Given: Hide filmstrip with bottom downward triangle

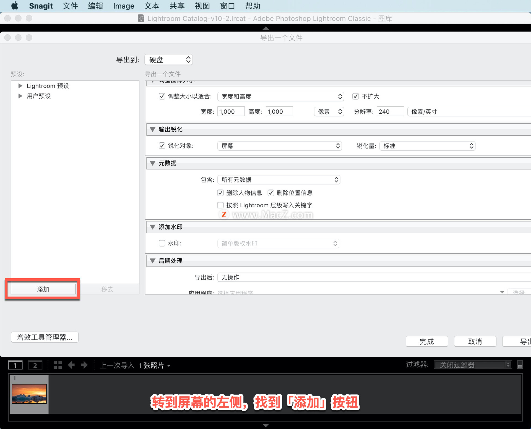Looking at the screenshot, I should click(x=265, y=425).
